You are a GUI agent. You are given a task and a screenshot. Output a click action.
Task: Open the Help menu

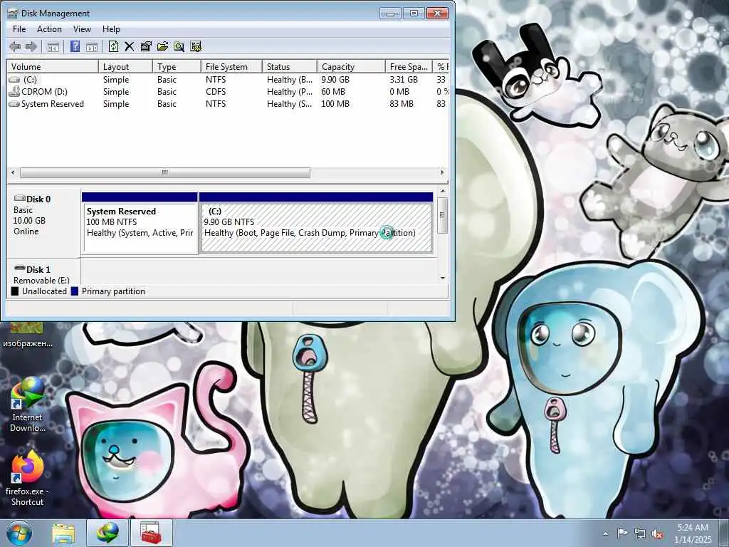[x=111, y=28]
